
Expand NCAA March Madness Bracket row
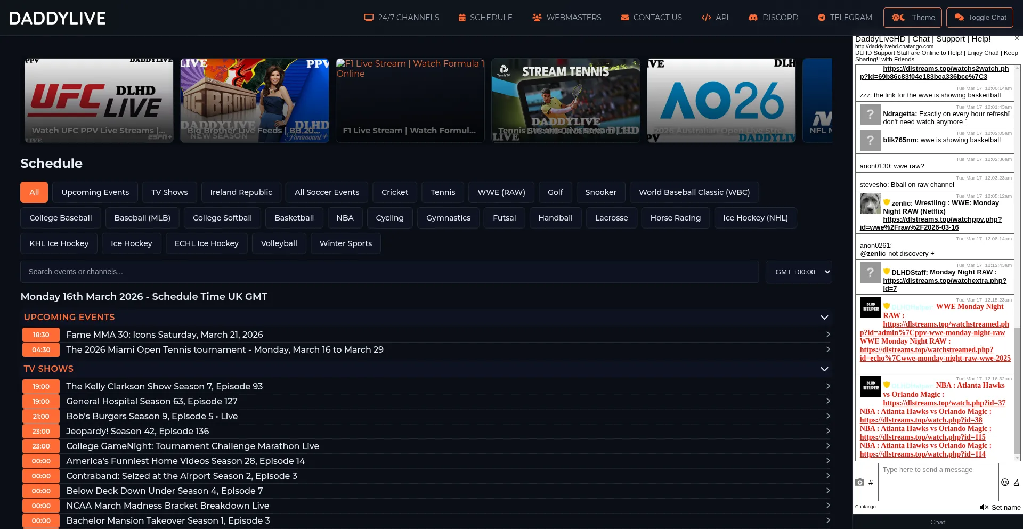click(426, 506)
